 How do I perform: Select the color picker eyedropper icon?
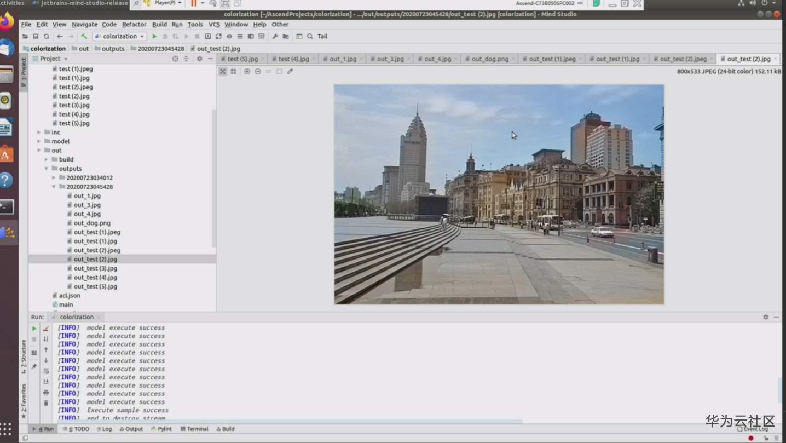click(x=290, y=72)
